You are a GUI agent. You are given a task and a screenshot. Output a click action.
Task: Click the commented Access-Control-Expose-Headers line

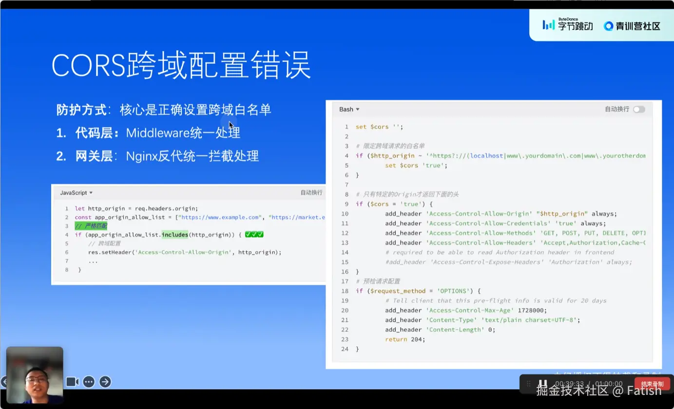tap(508, 262)
